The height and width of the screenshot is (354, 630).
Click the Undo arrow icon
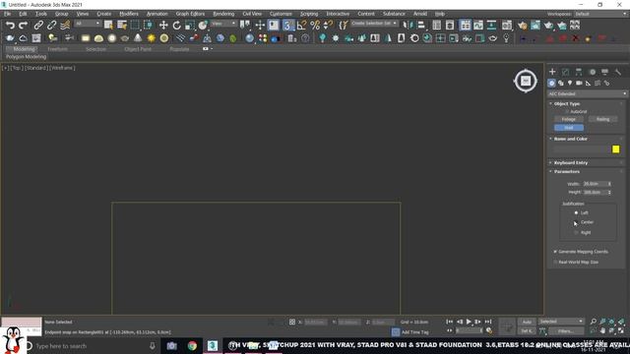10,26
